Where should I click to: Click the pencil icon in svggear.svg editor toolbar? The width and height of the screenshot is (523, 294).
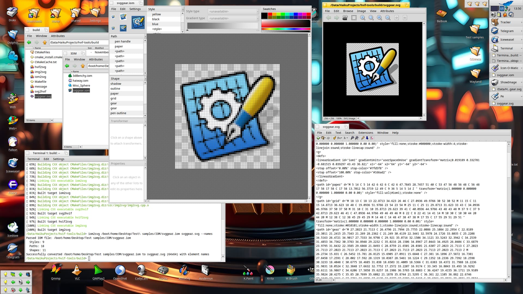point(363,138)
